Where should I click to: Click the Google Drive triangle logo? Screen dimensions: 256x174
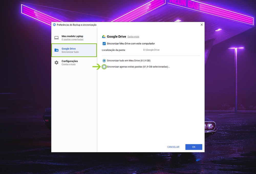[x=104, y=37]
